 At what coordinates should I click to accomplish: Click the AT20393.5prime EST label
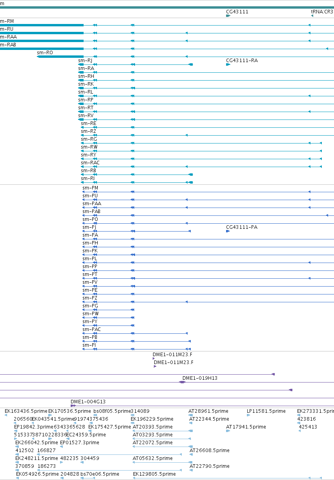[153, 427]
